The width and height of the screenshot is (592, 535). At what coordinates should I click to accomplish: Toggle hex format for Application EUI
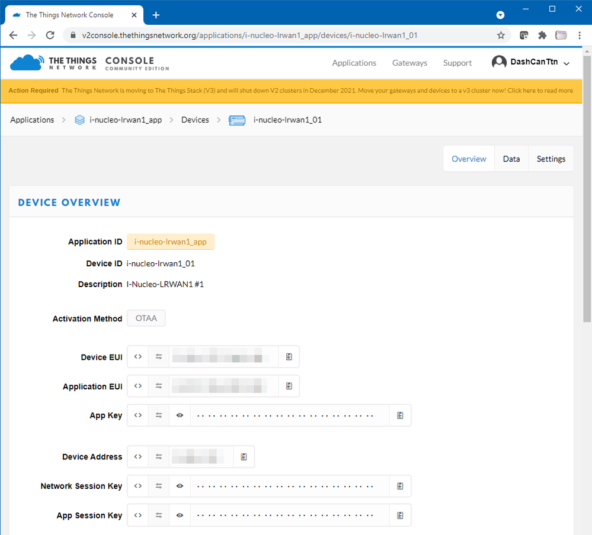(x=138, y=386)
